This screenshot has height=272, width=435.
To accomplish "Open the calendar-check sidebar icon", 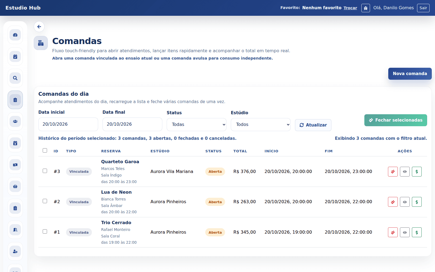I will coord(15,57).
